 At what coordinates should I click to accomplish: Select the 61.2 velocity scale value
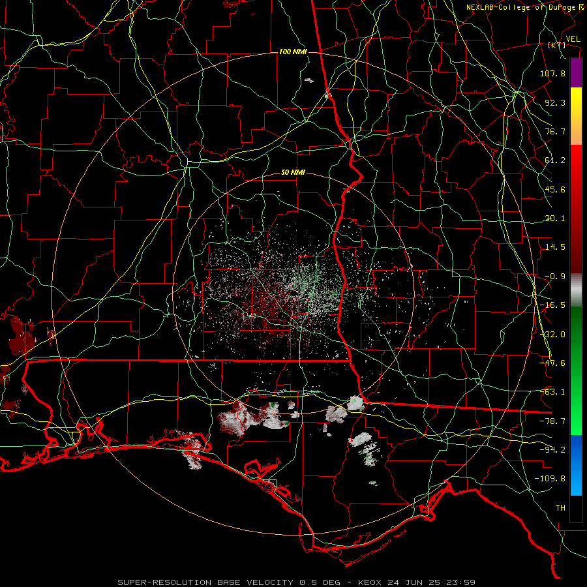[555, 160]
